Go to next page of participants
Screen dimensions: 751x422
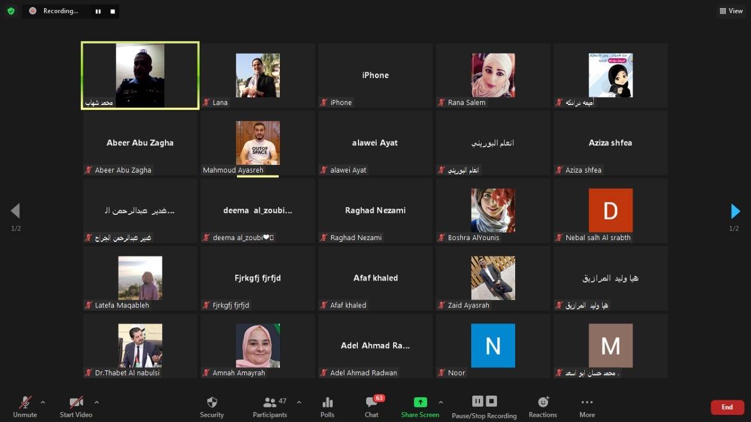click(x=735, y=211)
